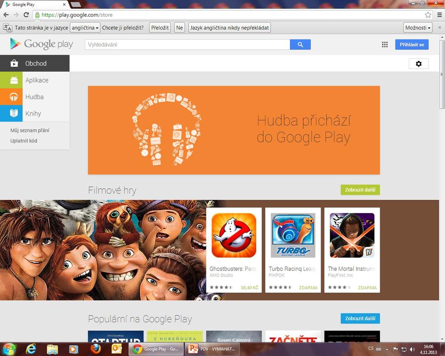Close the Google Play browser tab
This screenshot has height=356, width=445.
pyautogui.click(x=64, y=4)
